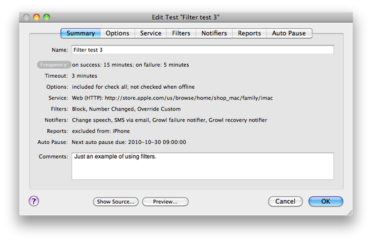
Task: Click inside the Name text field
Action: pyautogui.click(x=203, y=50)
